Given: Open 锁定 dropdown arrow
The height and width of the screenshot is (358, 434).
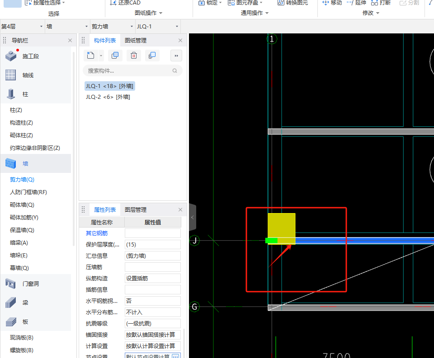Looking at the screenshot, I should 220,3.
